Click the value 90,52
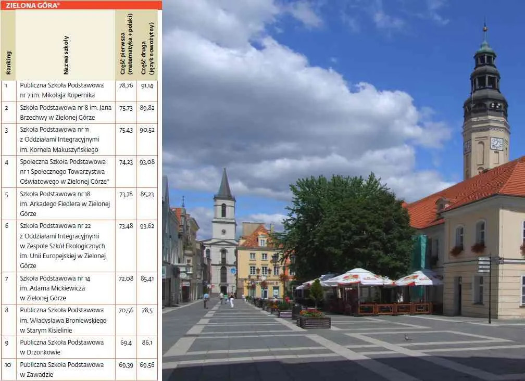Image resolution: width=525 pixels, height=381 pixels. coord(147,130)
